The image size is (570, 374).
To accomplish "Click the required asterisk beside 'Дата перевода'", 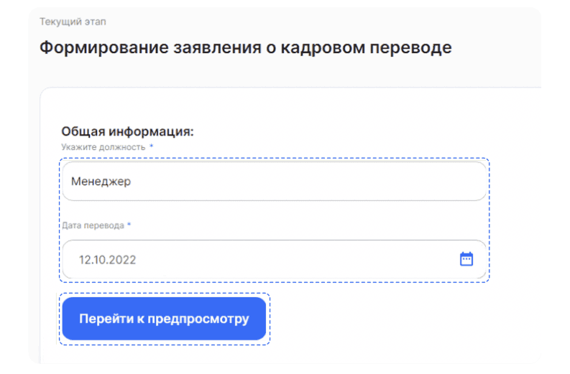I will (129, 225).
